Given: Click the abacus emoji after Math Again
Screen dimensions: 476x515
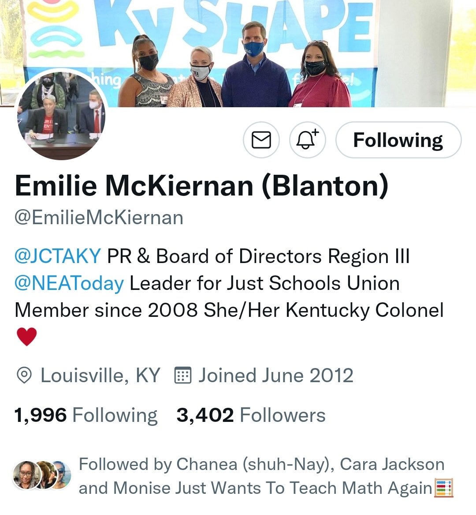Looking at the screenshot, I should 443,488.
